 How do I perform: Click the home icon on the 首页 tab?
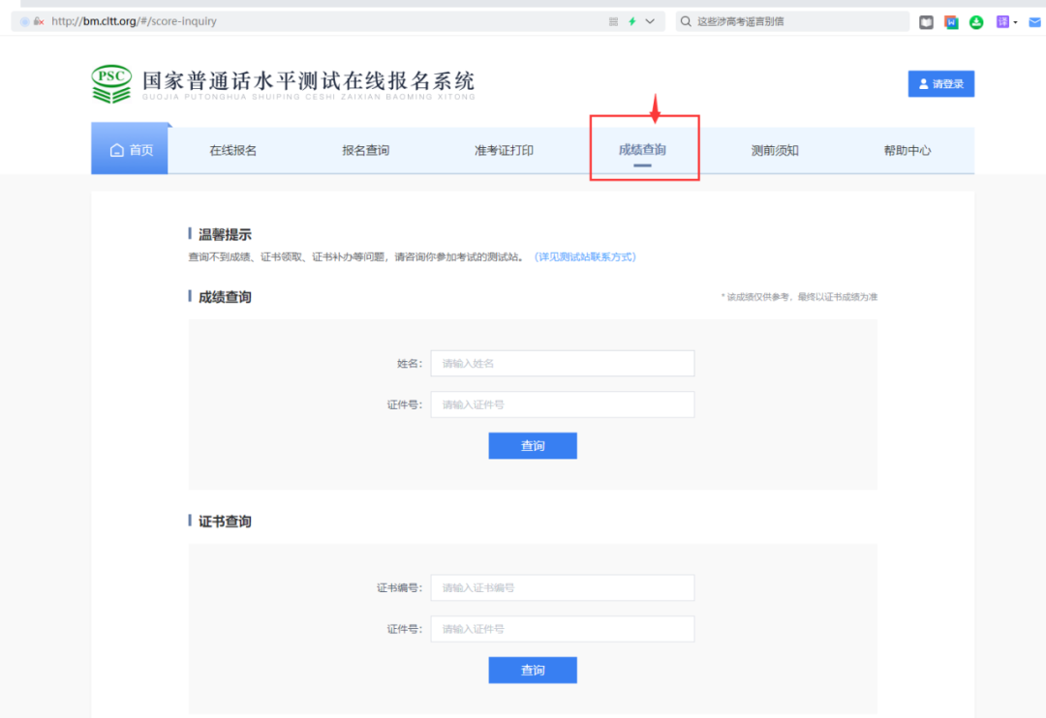coord(116,150)
